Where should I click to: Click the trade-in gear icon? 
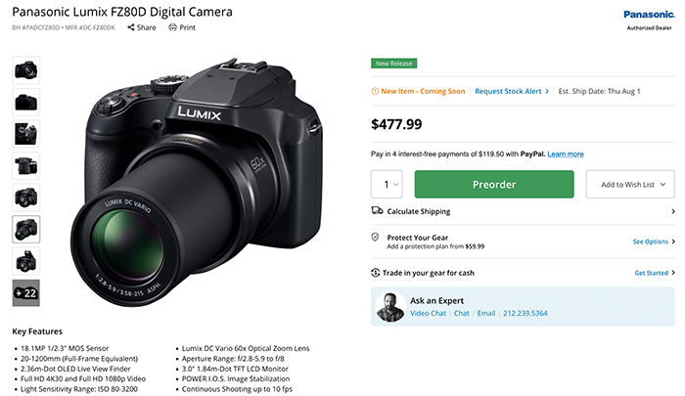pyautogui.click(x=377, y=273)
